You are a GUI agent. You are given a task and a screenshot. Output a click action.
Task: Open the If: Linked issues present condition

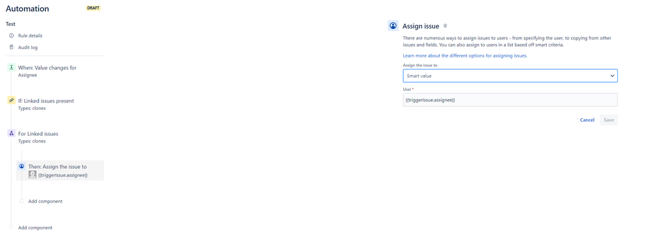[x=46, y=100]
